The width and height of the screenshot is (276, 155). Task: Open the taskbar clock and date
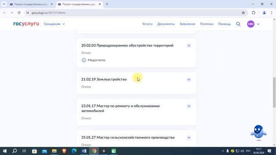tap(259, 151)
